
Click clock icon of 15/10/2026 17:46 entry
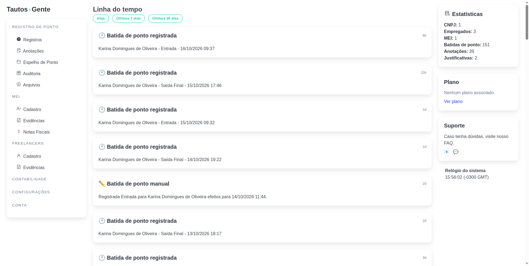pyautogui.click(x=102, y=73)
